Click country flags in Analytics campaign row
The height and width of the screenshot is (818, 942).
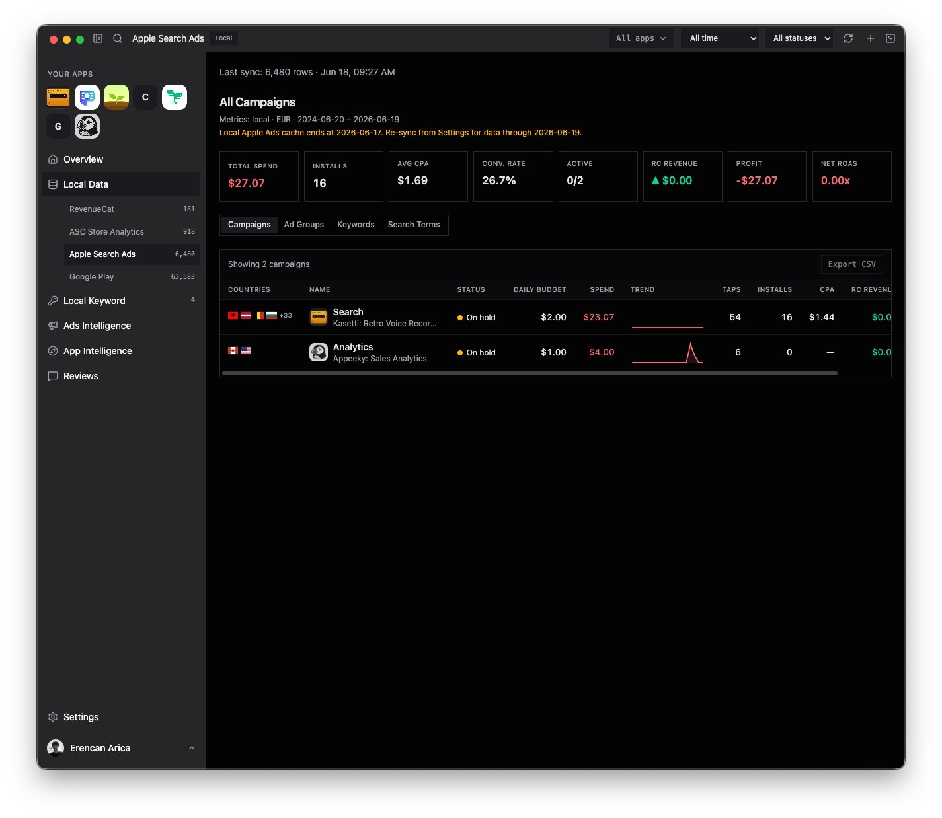point(239,351)
